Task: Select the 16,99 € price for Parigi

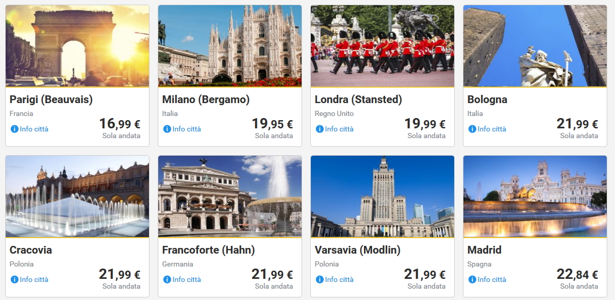Action: click(120, 124)
